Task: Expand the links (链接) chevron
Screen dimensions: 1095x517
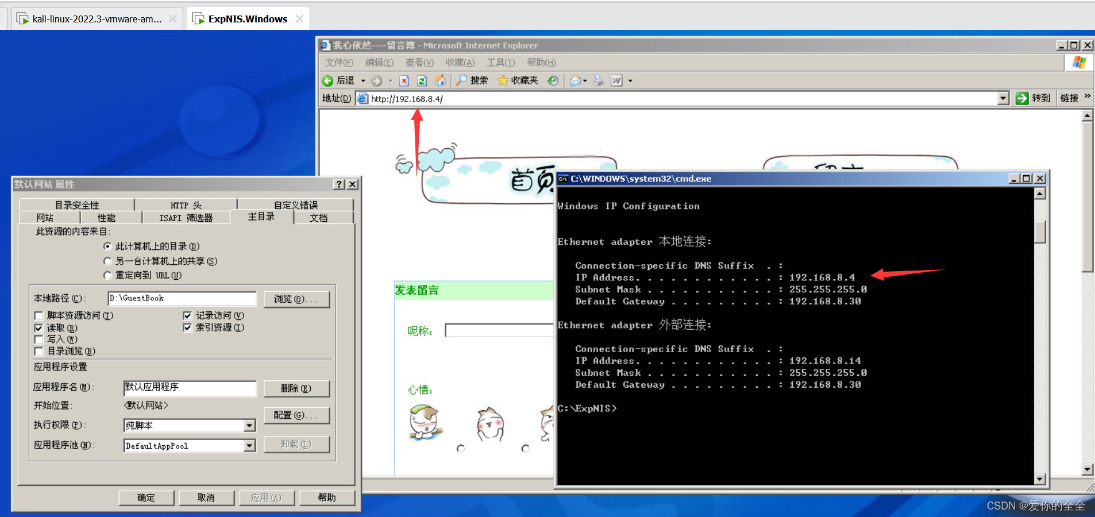Action: (1087, 97)
